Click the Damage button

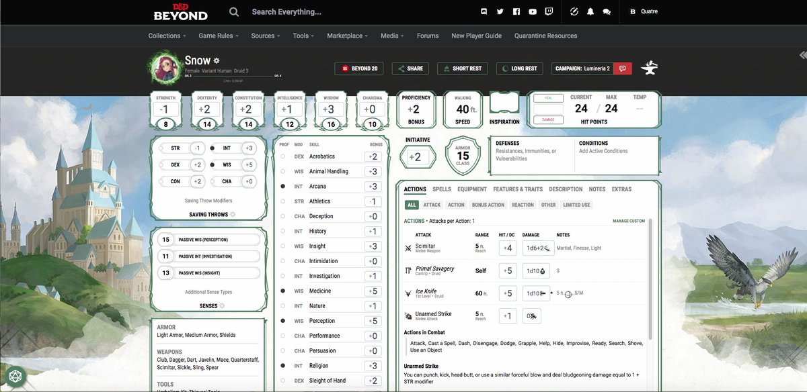tap(549, 119)
